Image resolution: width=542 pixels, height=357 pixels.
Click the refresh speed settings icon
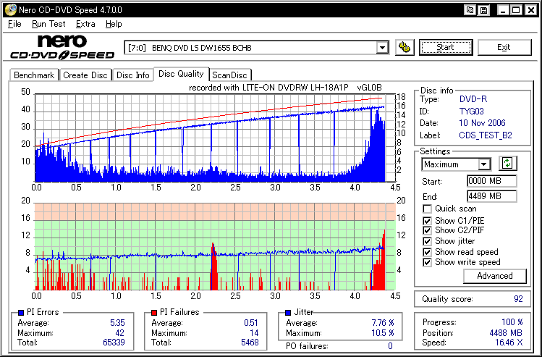pyautogui.click(x=507, y=163)
